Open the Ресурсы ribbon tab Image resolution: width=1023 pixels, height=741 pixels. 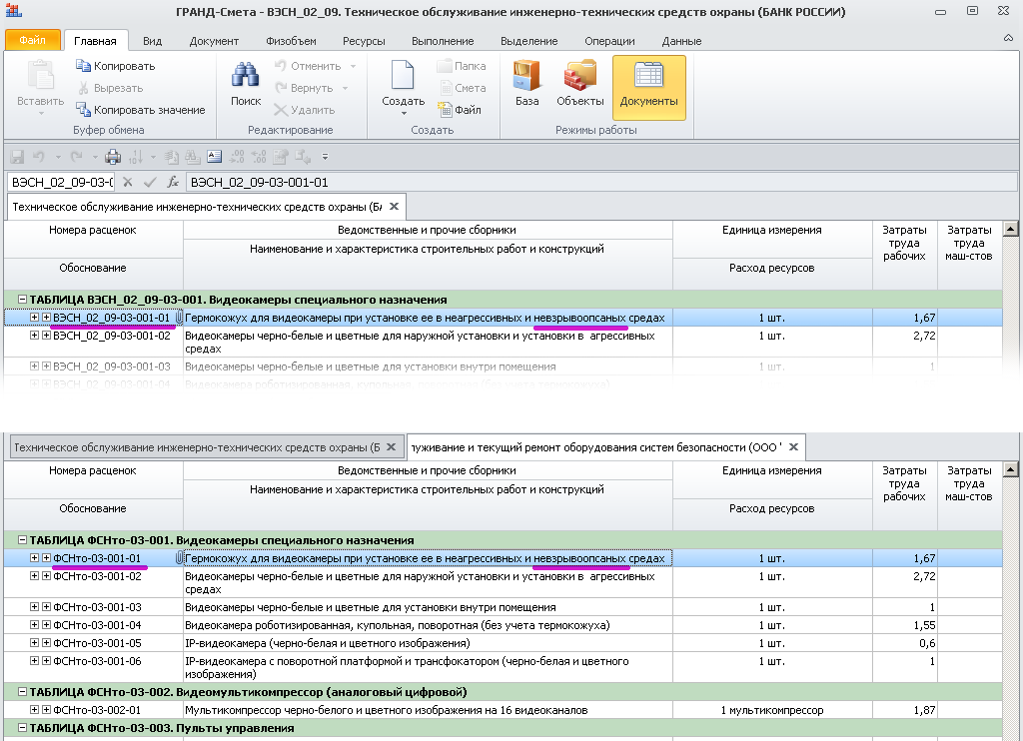364,41
